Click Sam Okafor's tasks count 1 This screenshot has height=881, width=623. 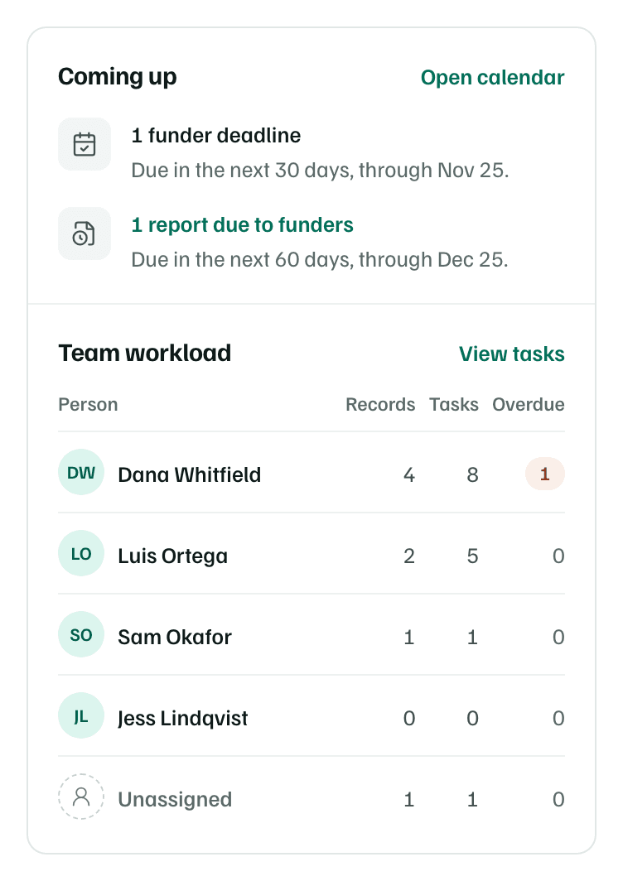(472, 638)
